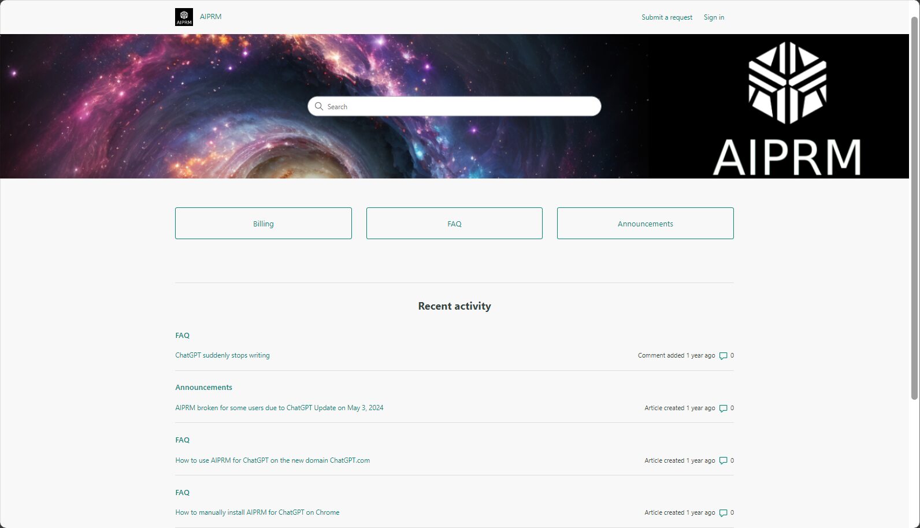Click the AIPRM logo icon in header
920x528 pixels.
click(x=184, y=17)
